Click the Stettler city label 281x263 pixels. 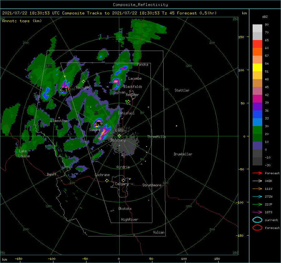[x=182, y=90]
